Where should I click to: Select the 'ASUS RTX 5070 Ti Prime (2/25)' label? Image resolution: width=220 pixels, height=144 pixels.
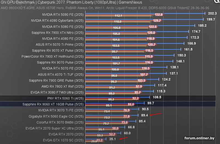[60, 45]
